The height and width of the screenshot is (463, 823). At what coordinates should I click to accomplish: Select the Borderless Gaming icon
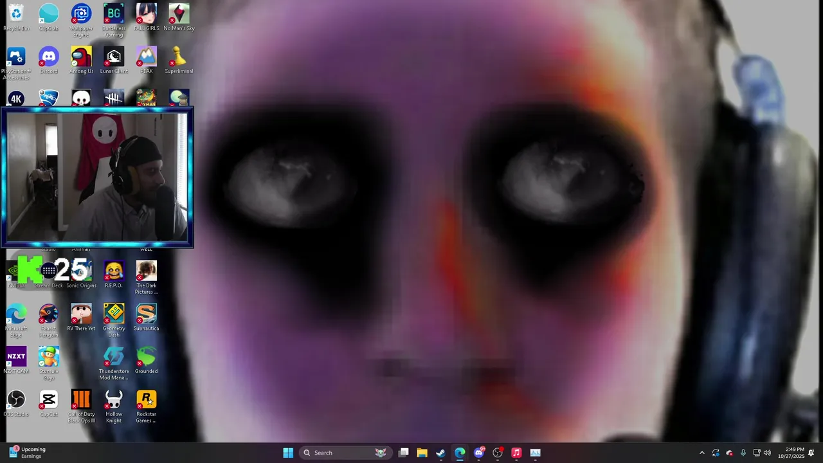click(114, 20)
